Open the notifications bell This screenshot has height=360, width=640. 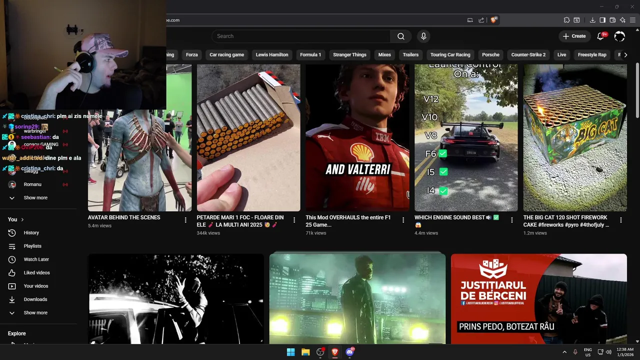click(x=601, y=36)
